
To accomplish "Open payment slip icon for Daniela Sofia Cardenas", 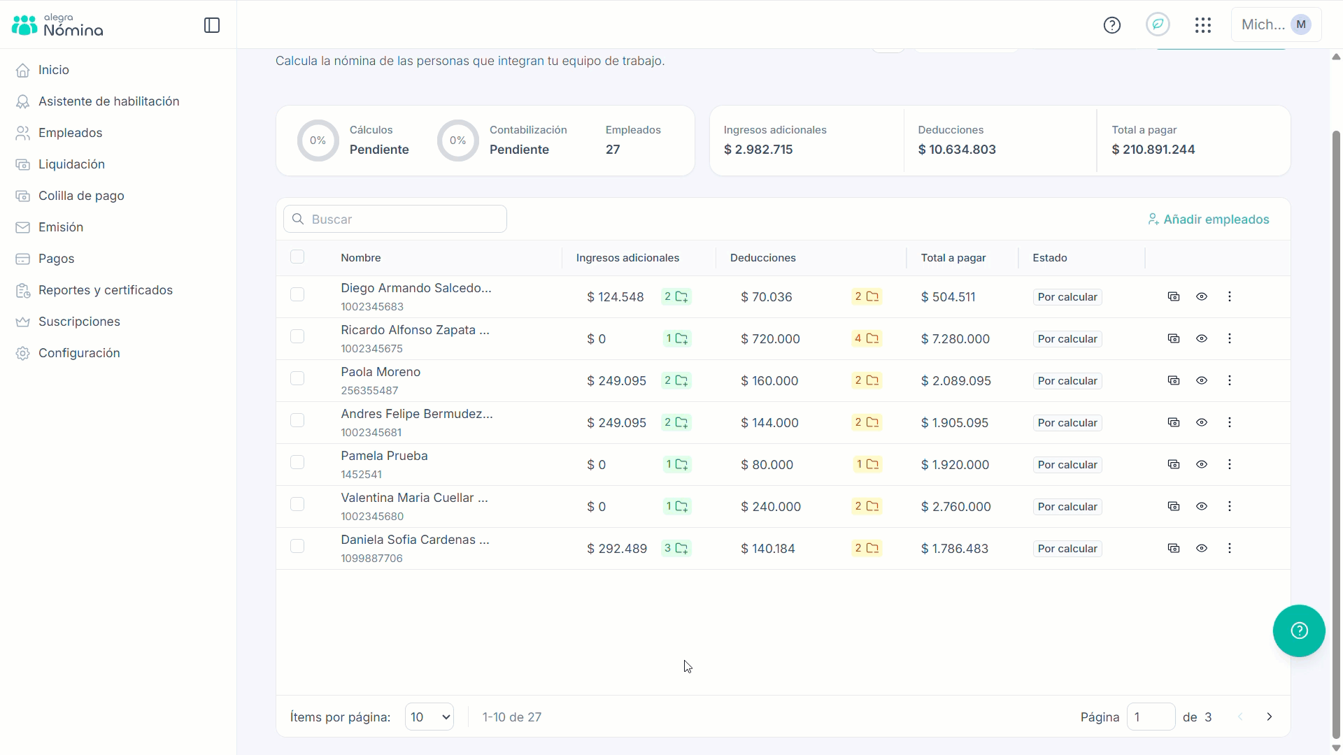I will (x=1174, y=548).
